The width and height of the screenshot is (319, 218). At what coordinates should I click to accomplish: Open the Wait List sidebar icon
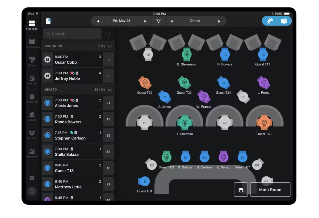tap(32, 79)
